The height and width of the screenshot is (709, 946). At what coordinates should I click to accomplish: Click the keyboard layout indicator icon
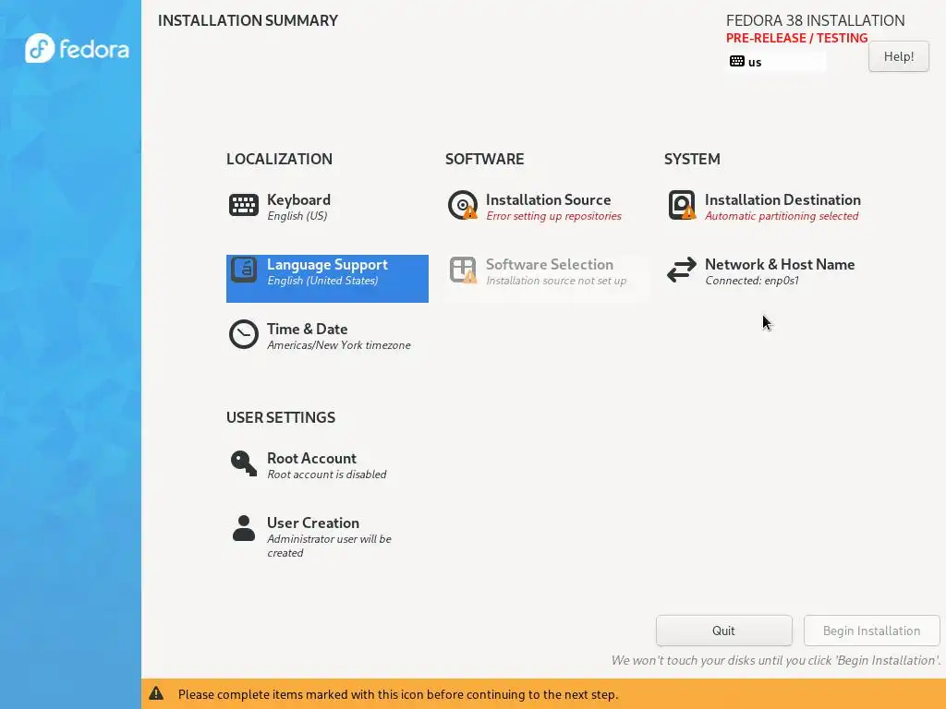coord(736,61)
